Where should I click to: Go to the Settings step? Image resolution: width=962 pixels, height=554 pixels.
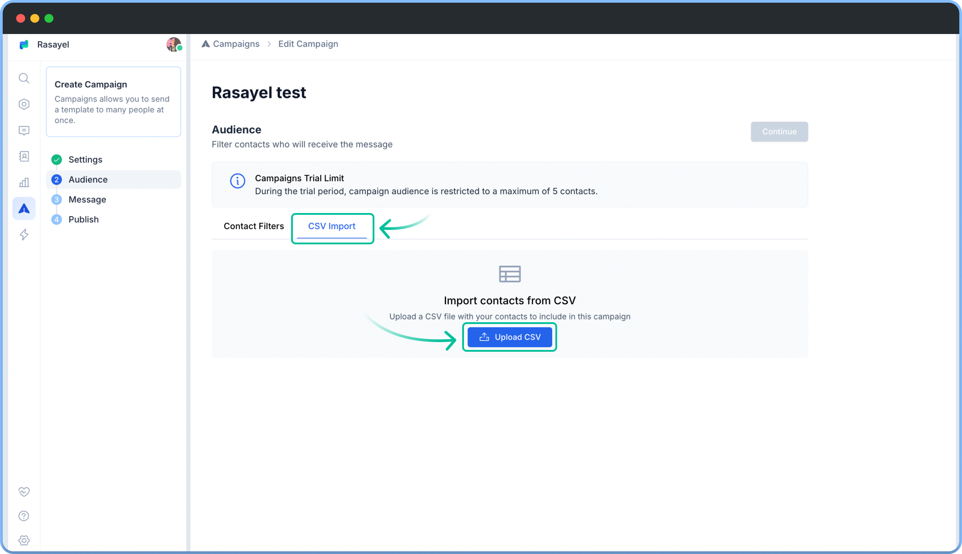point(85,160)
